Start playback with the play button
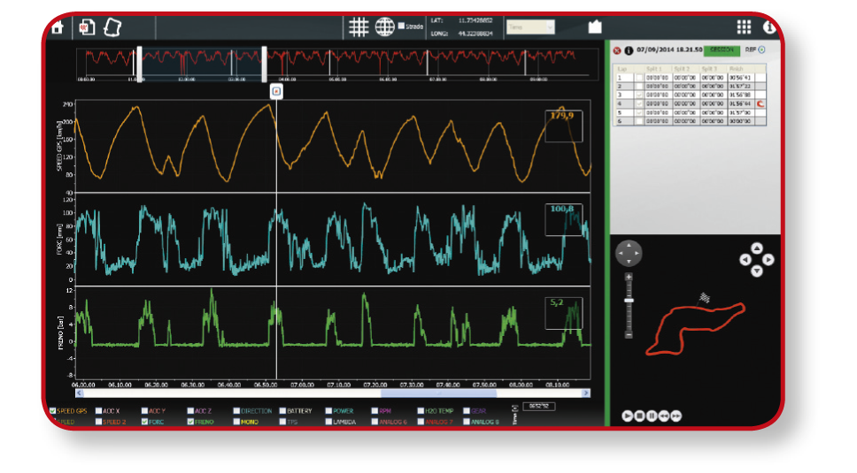 (x=627, y=416)
